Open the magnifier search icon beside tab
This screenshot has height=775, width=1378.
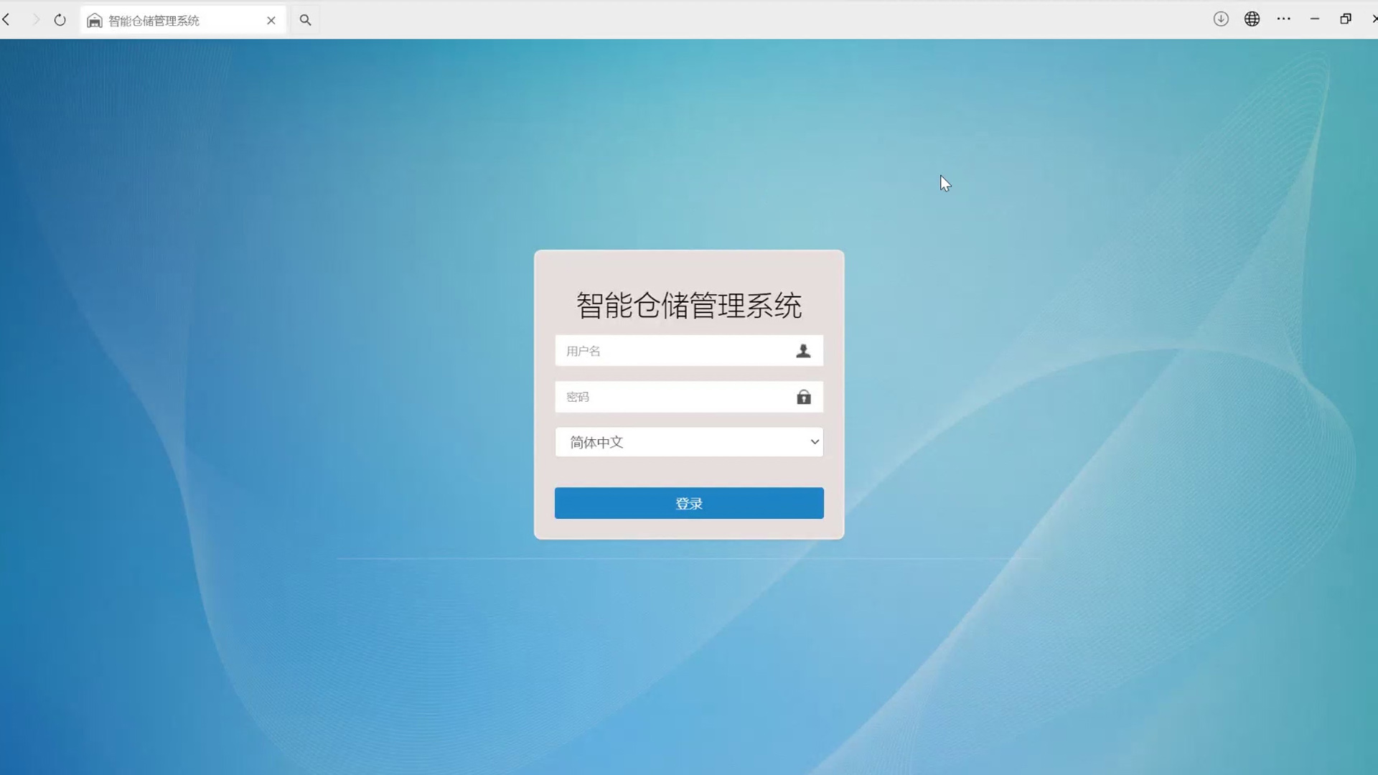point(305,20)
